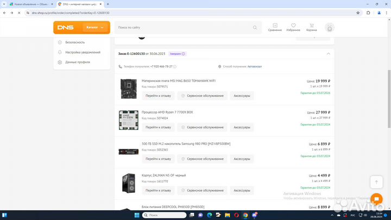
Task: Open the Каталог dropdown menu
Action: pyautogui.click(x=95, y=28)
